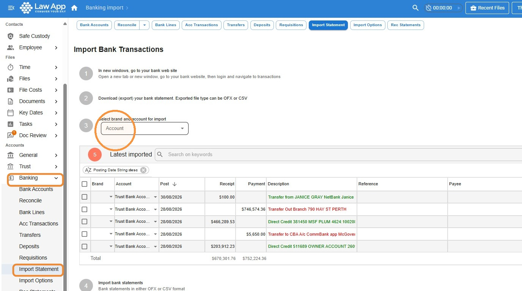
Task: Open the Account dropdown in the $5,650.00 payment row
Action: [155, 234]
